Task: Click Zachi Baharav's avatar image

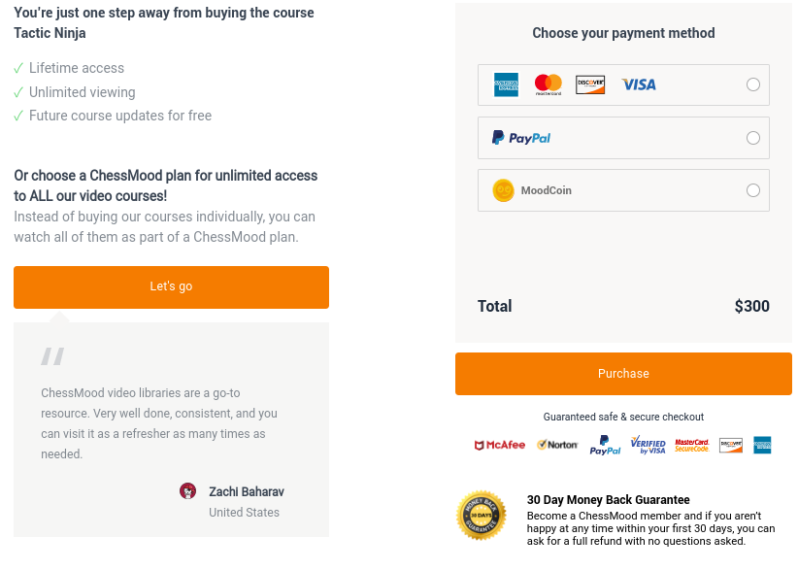Action: click(187, 491)
